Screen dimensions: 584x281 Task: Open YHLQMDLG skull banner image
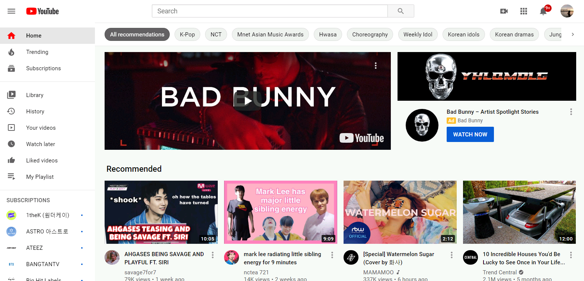(487, 76)
